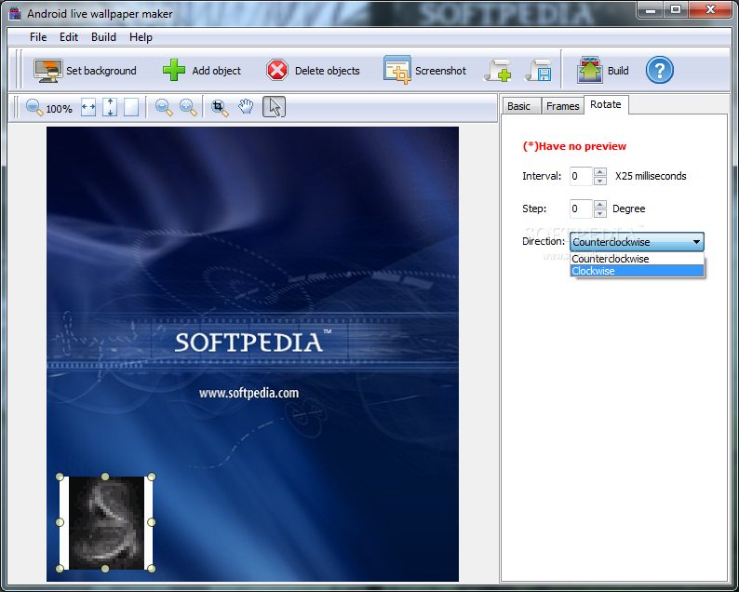Viewport: 739px width, 592px height.
Task: Click the left-middle resize handle of object
Action: tap(60, 522)
